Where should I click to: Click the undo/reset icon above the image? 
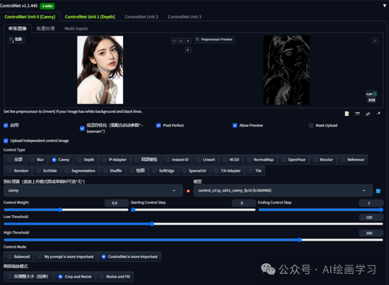(174, 41)
